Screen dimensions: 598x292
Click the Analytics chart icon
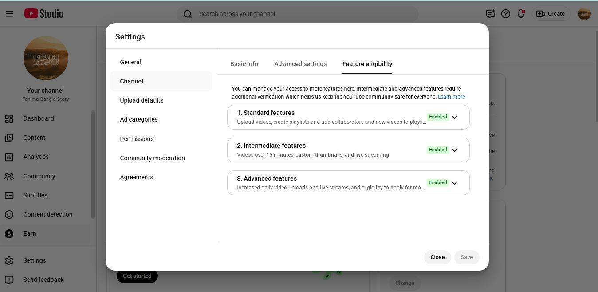click(x=9, y=157)
